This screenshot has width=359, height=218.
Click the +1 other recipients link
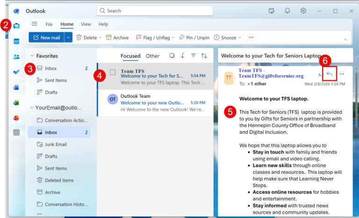[257, 84]
